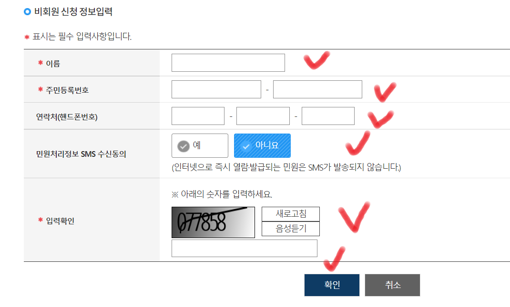Click the captcha number entry field below the image
The image size is (510, 307).
[x=244, y=249]
